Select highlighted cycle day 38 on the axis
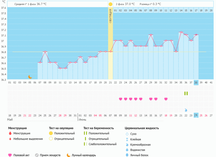This screenshot has height=157, width=216. (x=196, y=82)
